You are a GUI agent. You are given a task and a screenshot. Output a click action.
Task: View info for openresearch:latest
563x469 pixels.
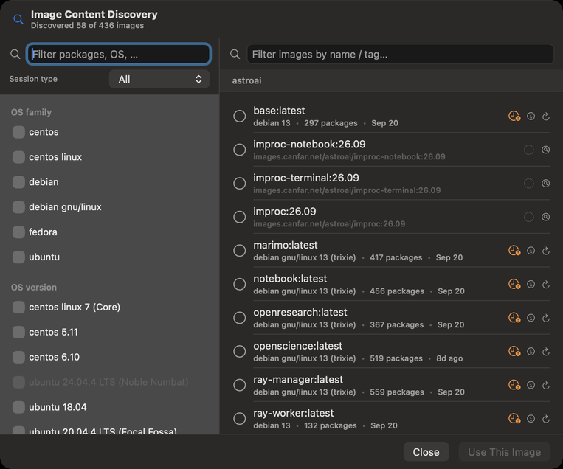point(531,318)
